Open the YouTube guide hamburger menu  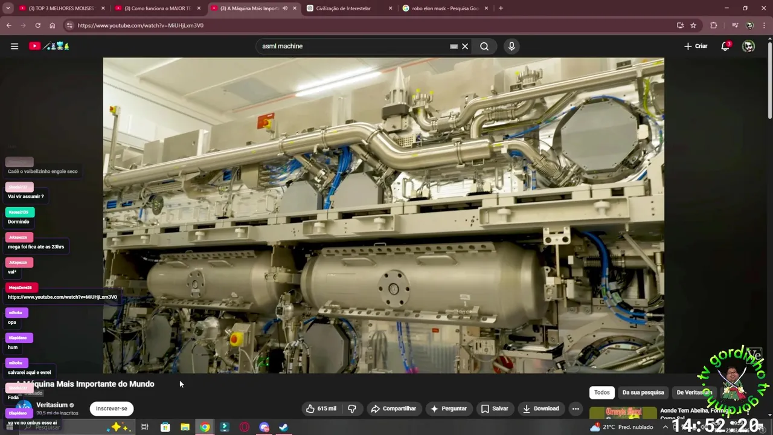tap(14, 46)
